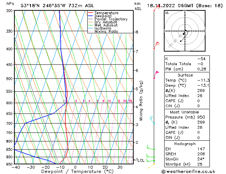Viewport: 226px width, 174px height.
Task: Click the Dewpoint legend entry
Action: pyautogui.click(x=105, y=16)
